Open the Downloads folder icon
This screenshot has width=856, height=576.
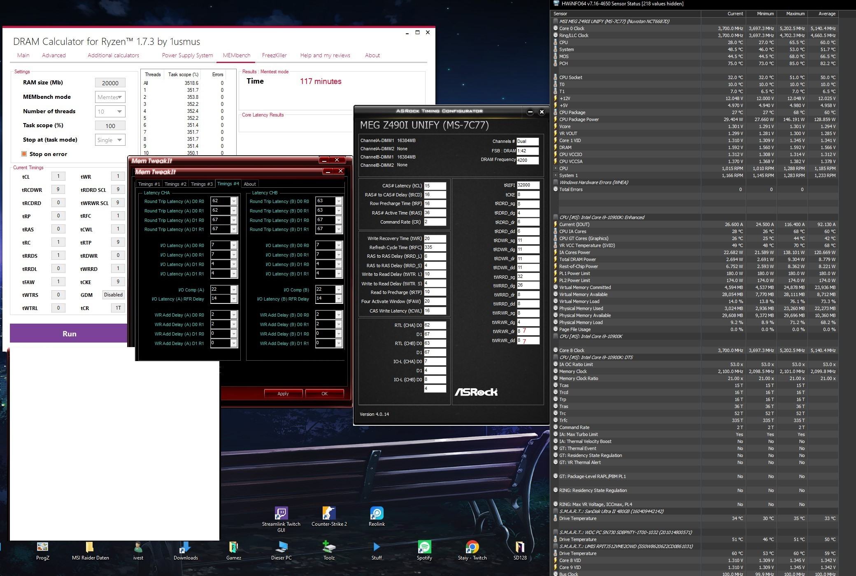(186, 548)
